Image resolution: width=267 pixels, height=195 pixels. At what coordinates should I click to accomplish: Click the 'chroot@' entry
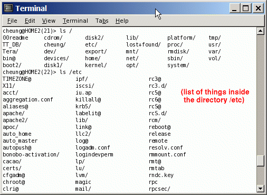pyautogui.click(x=14, y=182)
